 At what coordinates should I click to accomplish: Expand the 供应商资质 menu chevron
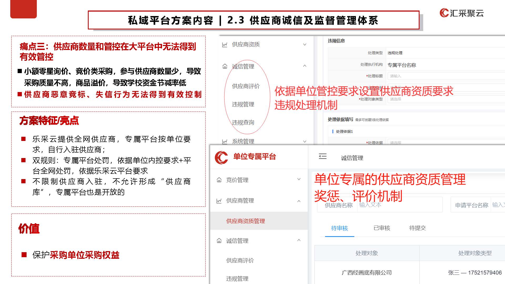[x=305, y=44]
